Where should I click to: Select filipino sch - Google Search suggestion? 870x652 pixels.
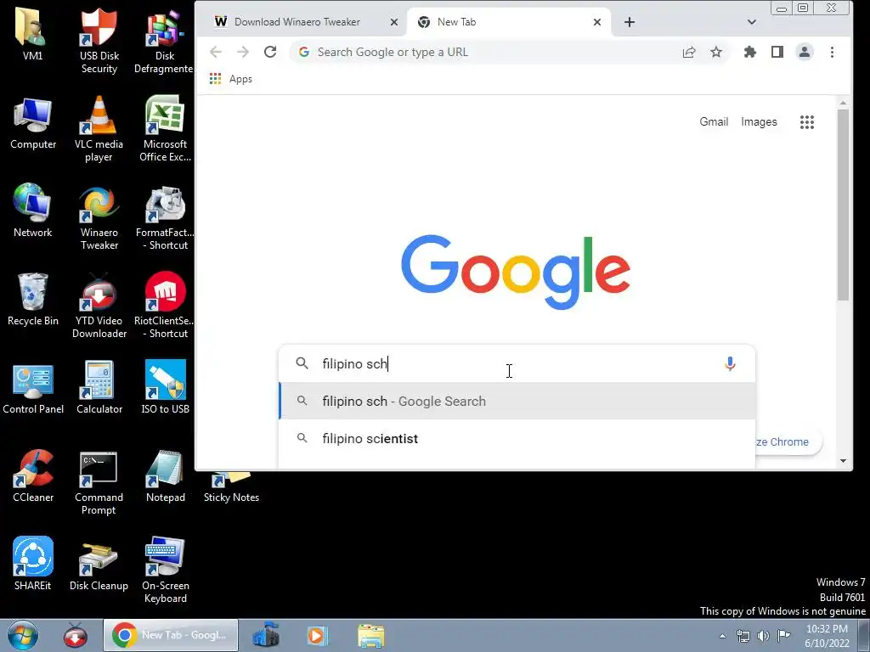coord(517,401)
